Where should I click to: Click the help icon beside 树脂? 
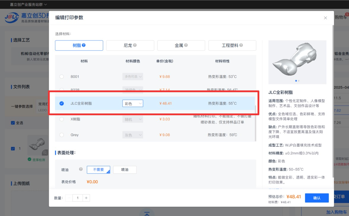point(84,46)
